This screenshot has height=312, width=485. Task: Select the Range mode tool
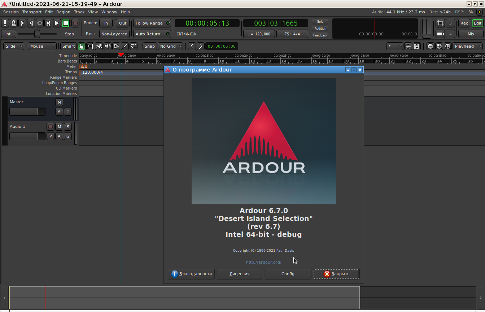pyautogui.click(x=90, y=46)
